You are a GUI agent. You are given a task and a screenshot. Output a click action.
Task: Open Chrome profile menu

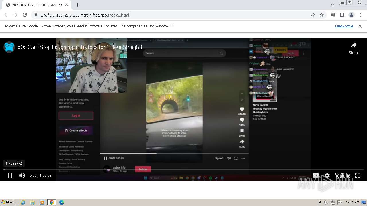351,15
